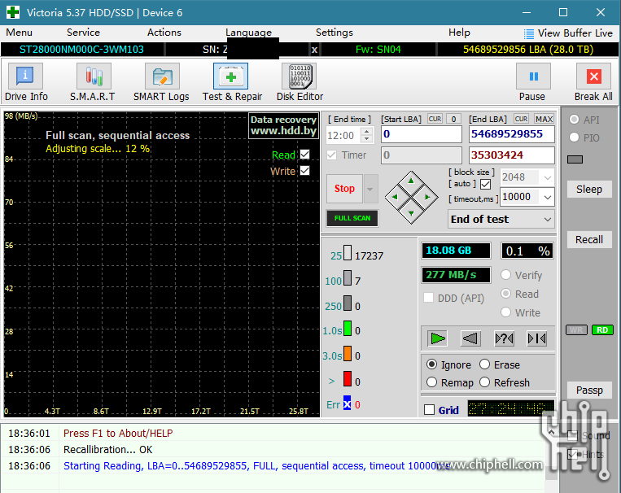The height and width of the screenshot is (493, 621).
Task: Click the up arrow on navigation diamond
Action: [411, 181]
